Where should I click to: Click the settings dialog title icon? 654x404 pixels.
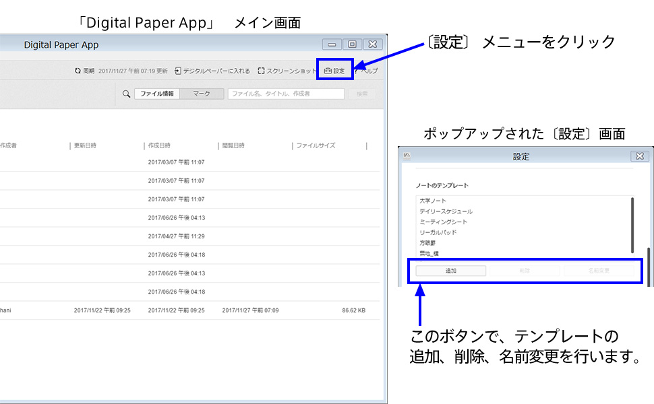point(406,156)
